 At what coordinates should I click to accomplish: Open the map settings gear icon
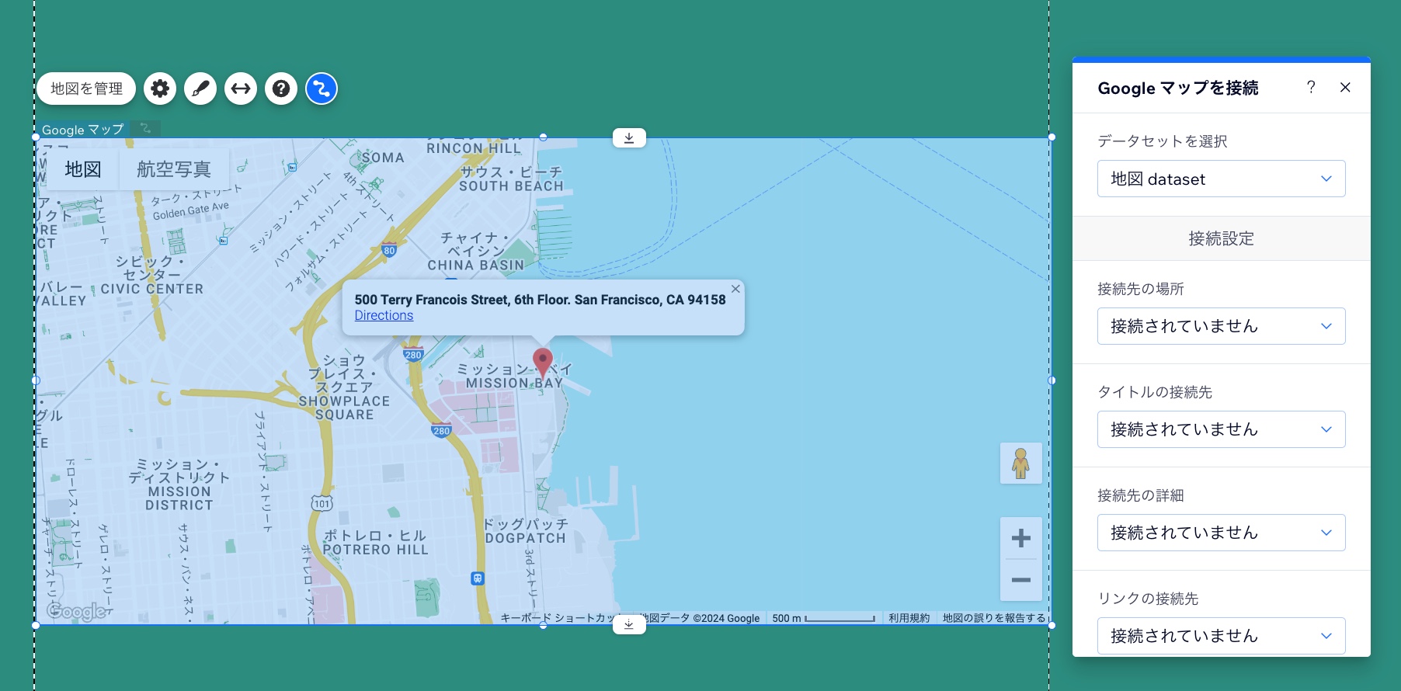(x=160, y=89)
